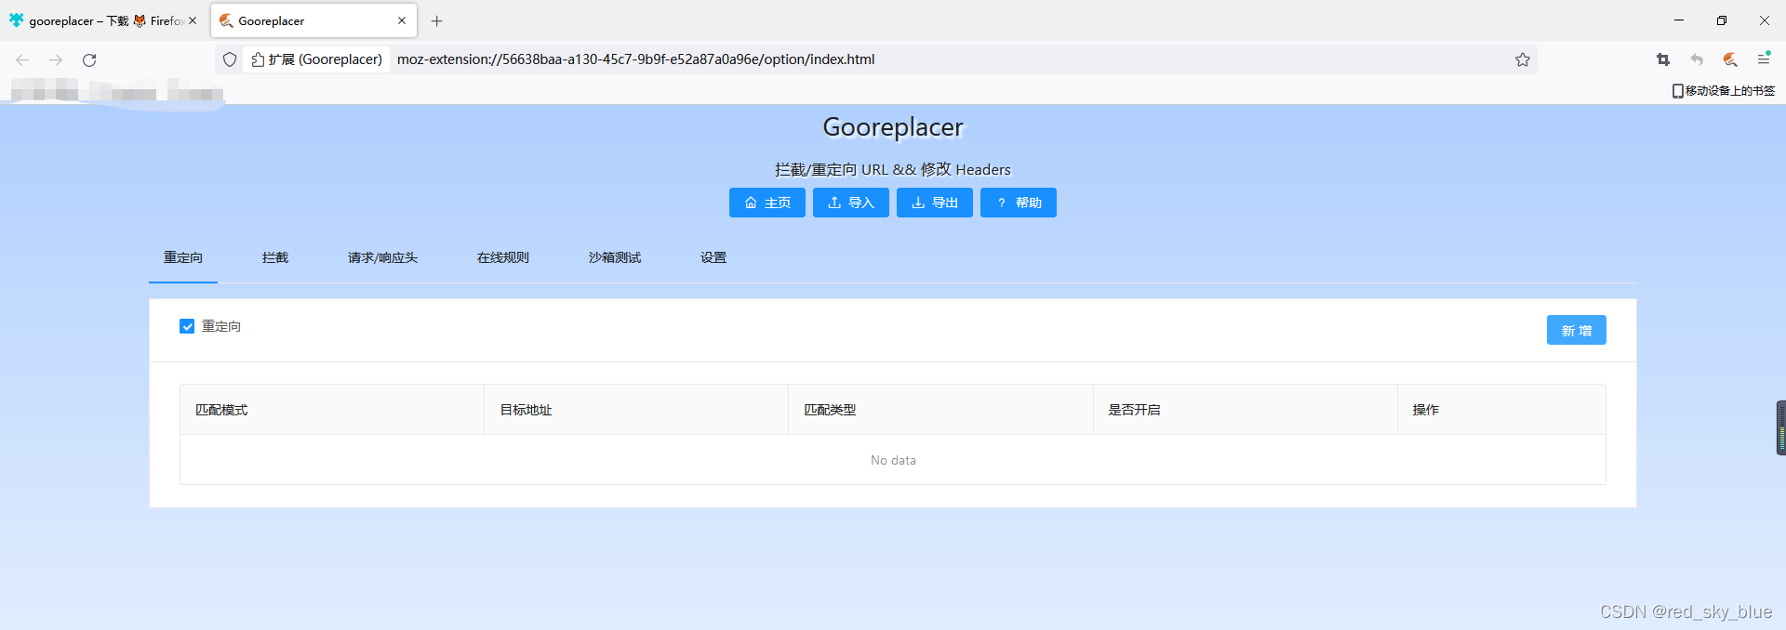Click the 匹配类型 column header
This screenshot has width=1786, height=630.
click(x=940, y=410)
